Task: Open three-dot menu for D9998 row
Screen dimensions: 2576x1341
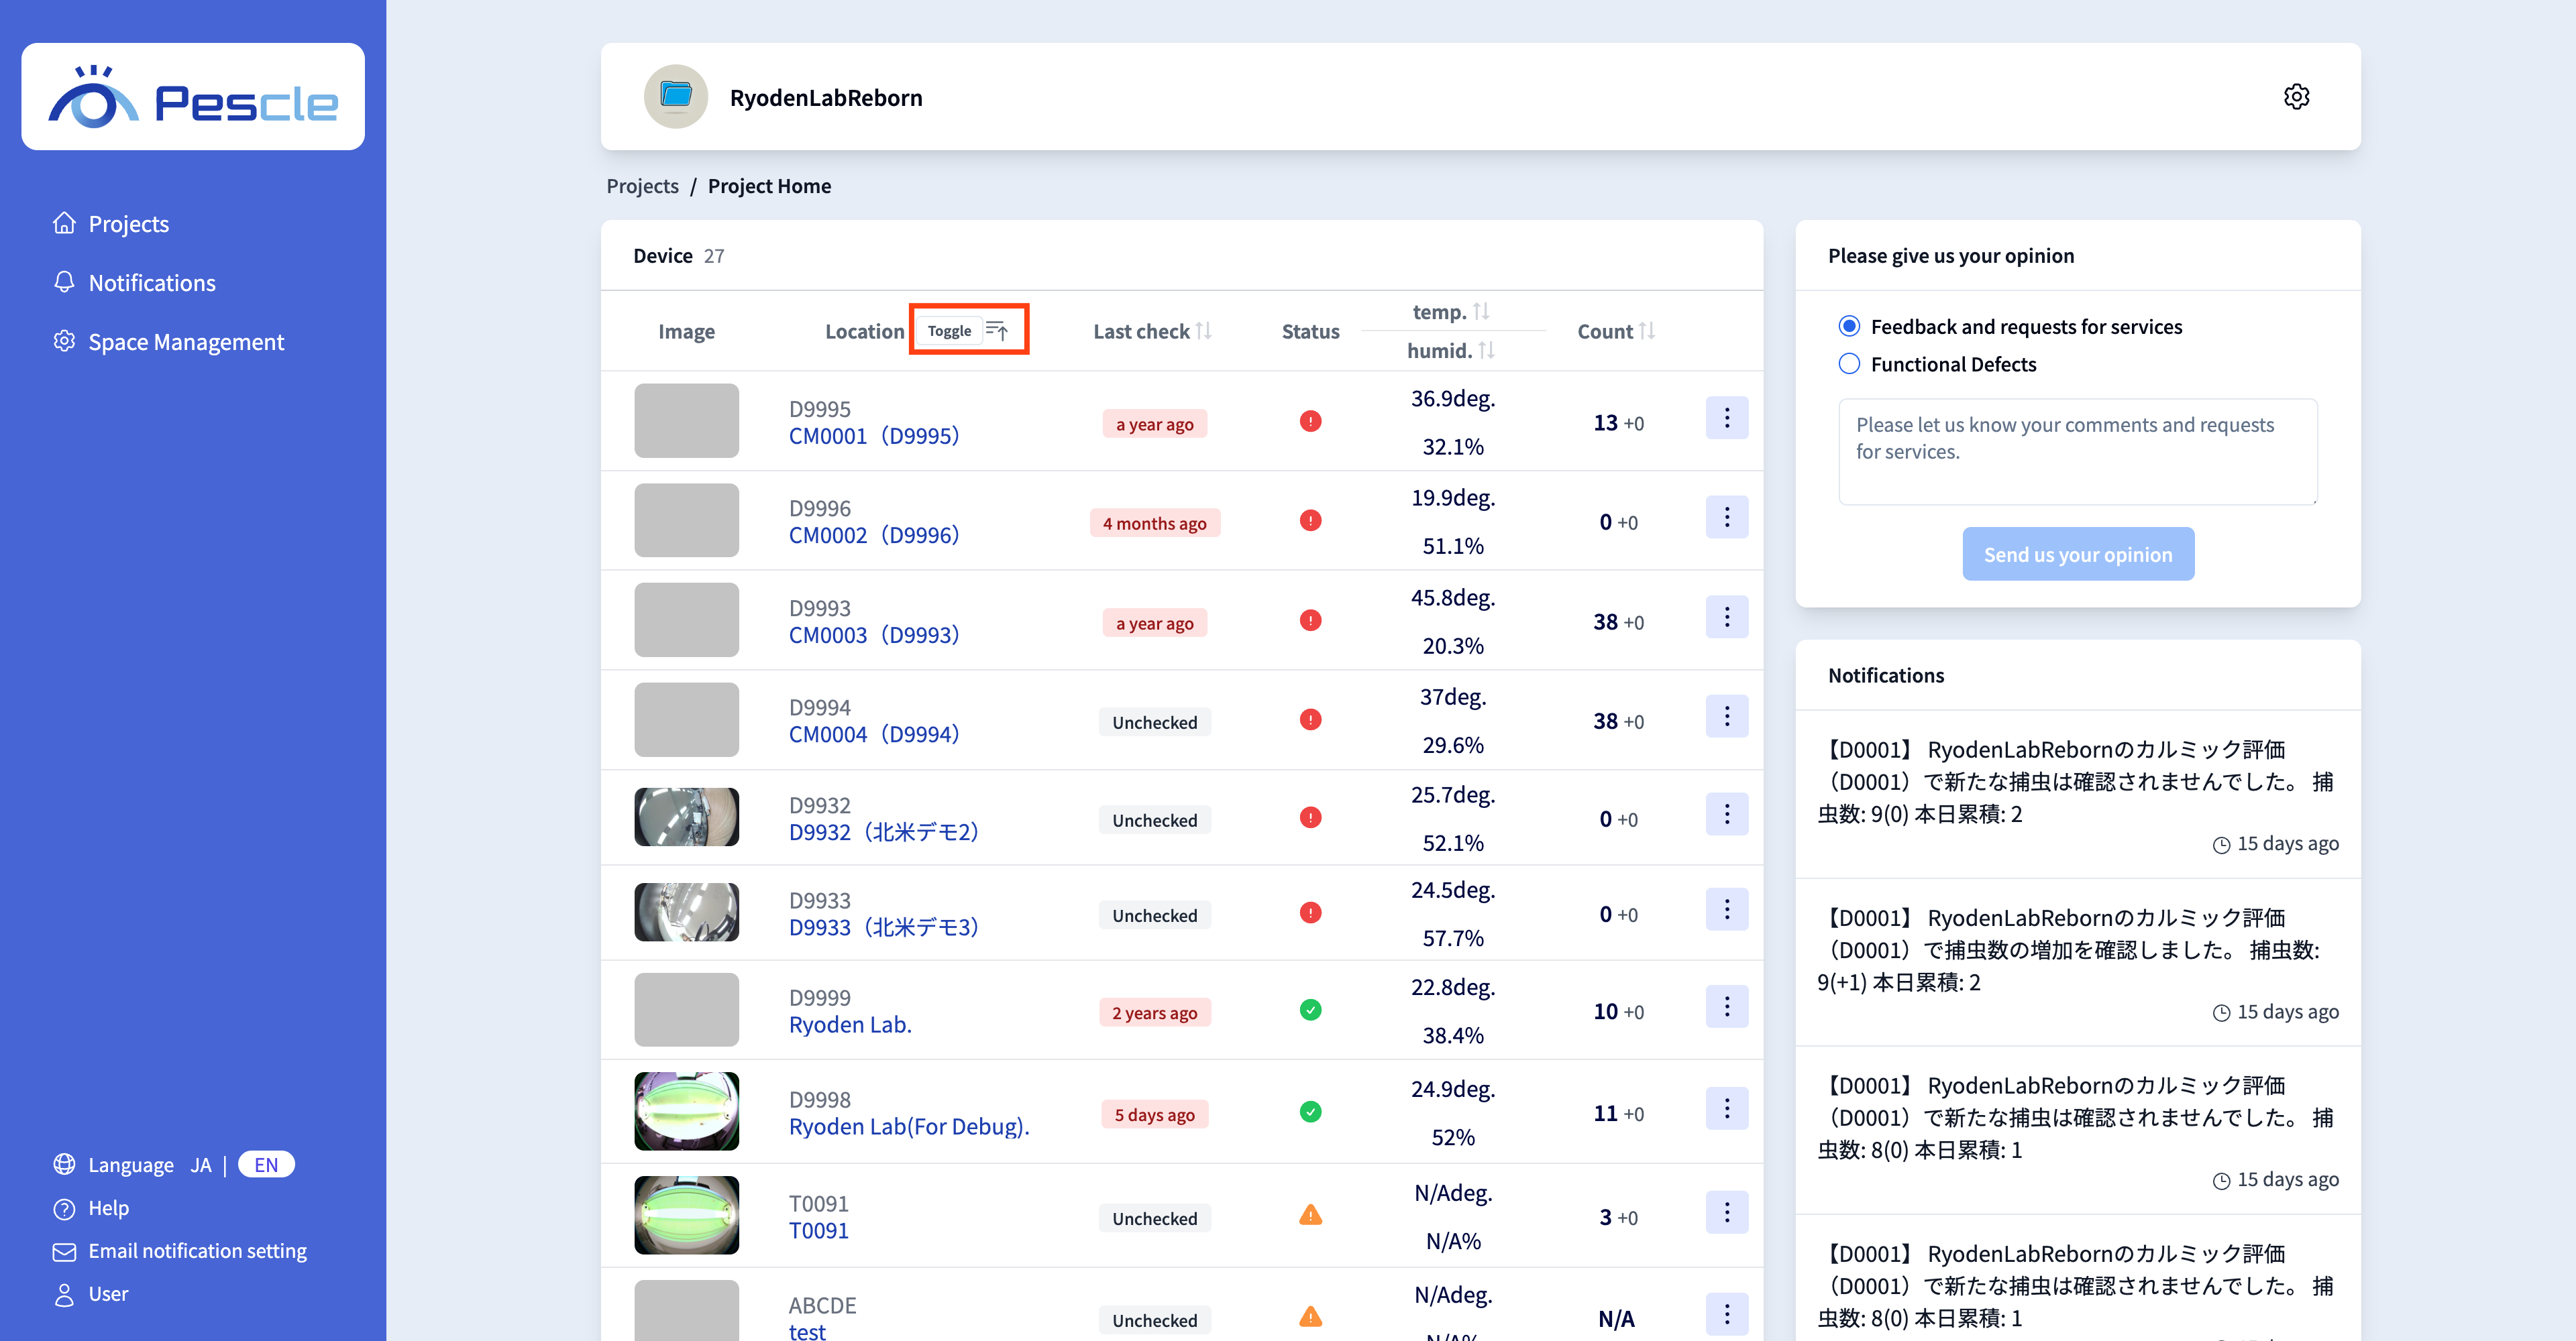Action: coord(1726,1108)
